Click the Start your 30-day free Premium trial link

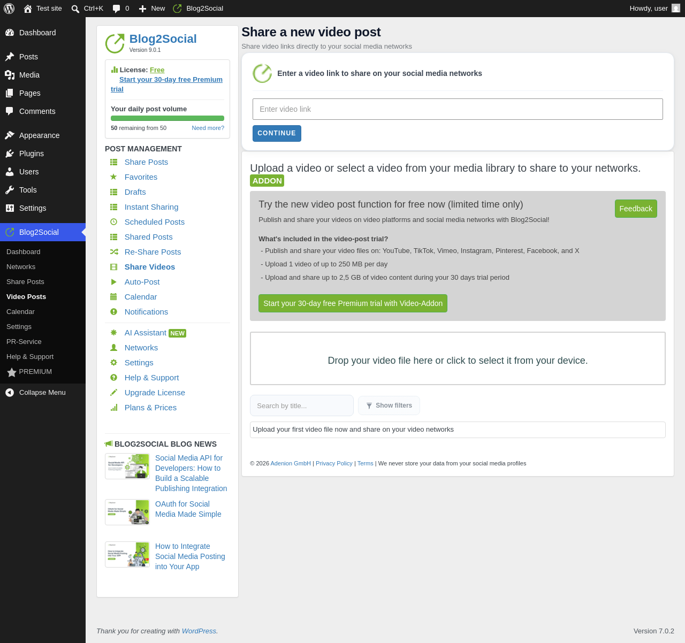167,85
